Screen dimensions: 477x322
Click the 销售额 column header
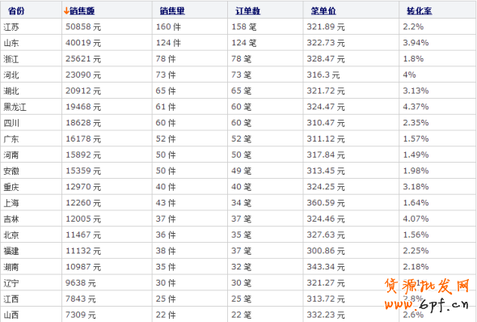[82, 11]
